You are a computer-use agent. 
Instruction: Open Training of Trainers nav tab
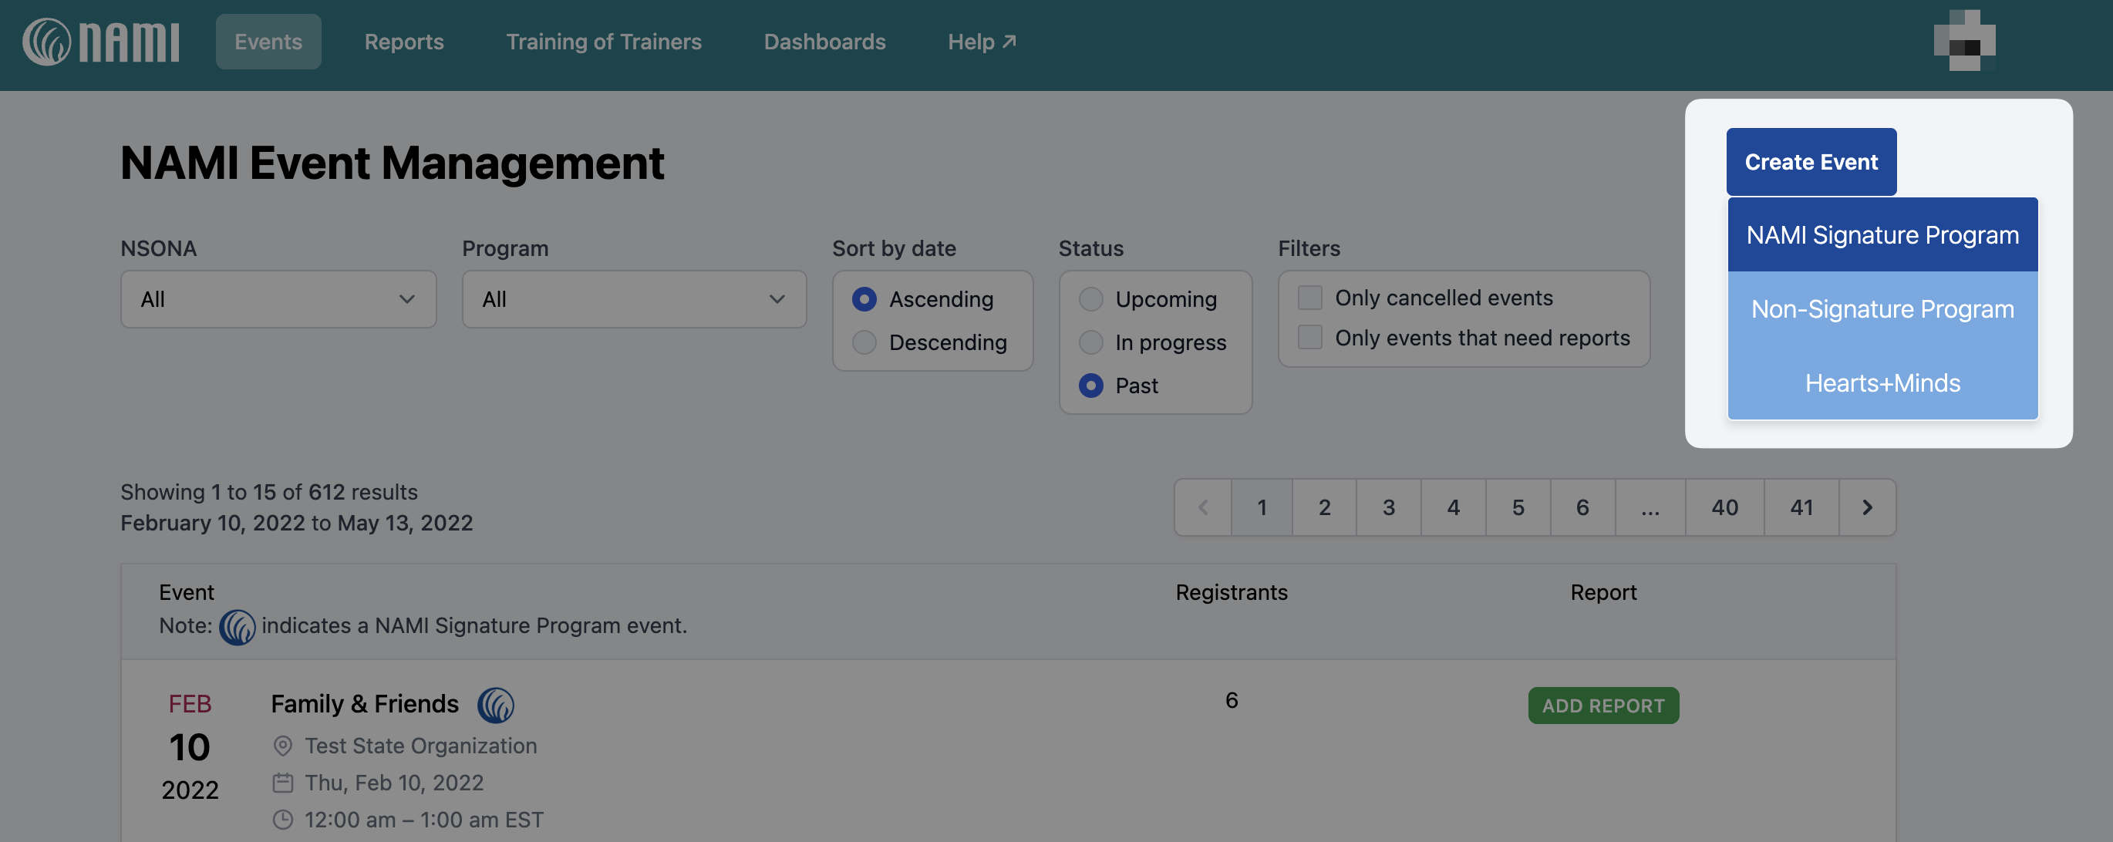pyautogui.click(x=604, y=41)
